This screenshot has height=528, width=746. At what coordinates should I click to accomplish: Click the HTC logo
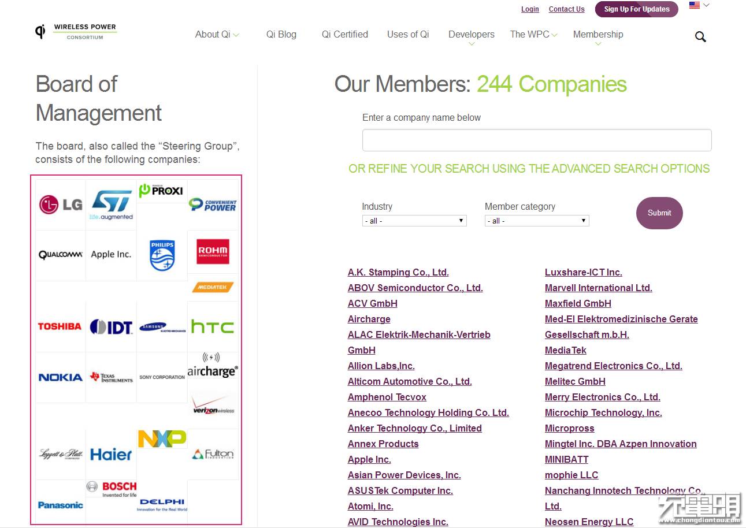213,327
